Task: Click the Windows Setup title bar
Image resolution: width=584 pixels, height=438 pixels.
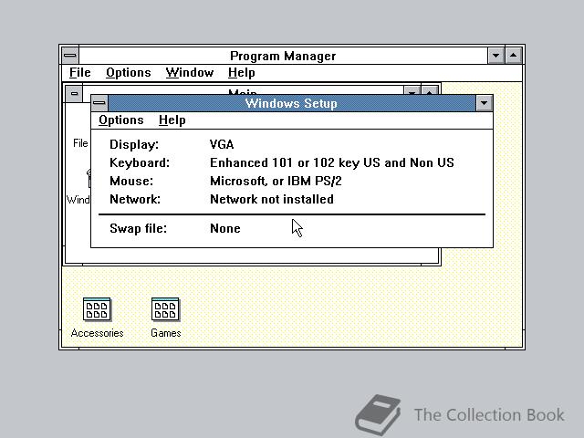Action: 292,103
